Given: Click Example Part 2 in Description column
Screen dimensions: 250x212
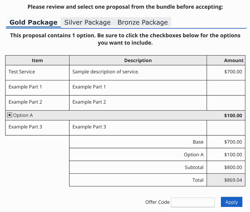Looking at the screenshot, I should 89,102.
